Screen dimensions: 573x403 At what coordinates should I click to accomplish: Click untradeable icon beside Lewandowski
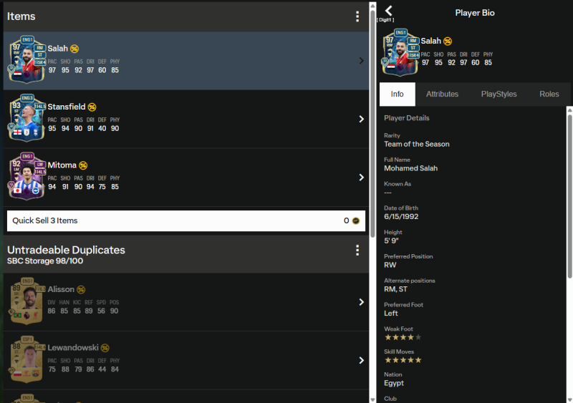(x=105, y=348)
